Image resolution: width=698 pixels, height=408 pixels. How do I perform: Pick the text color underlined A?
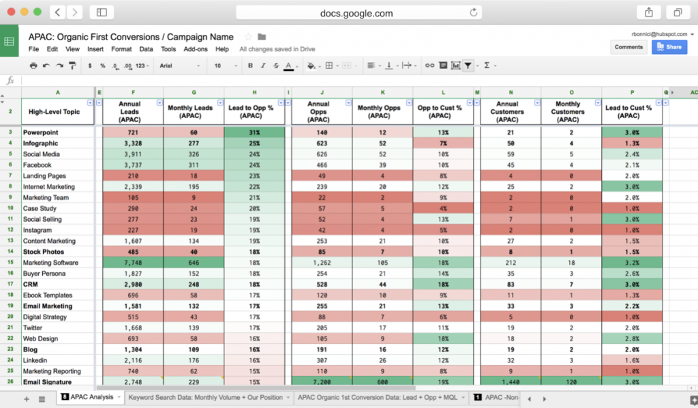tap(288, 65)
